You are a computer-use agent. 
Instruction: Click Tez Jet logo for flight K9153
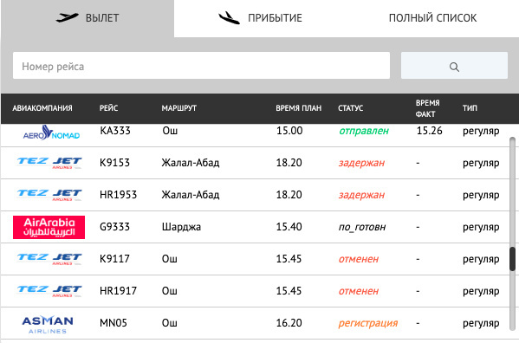(x=49, y=163)
